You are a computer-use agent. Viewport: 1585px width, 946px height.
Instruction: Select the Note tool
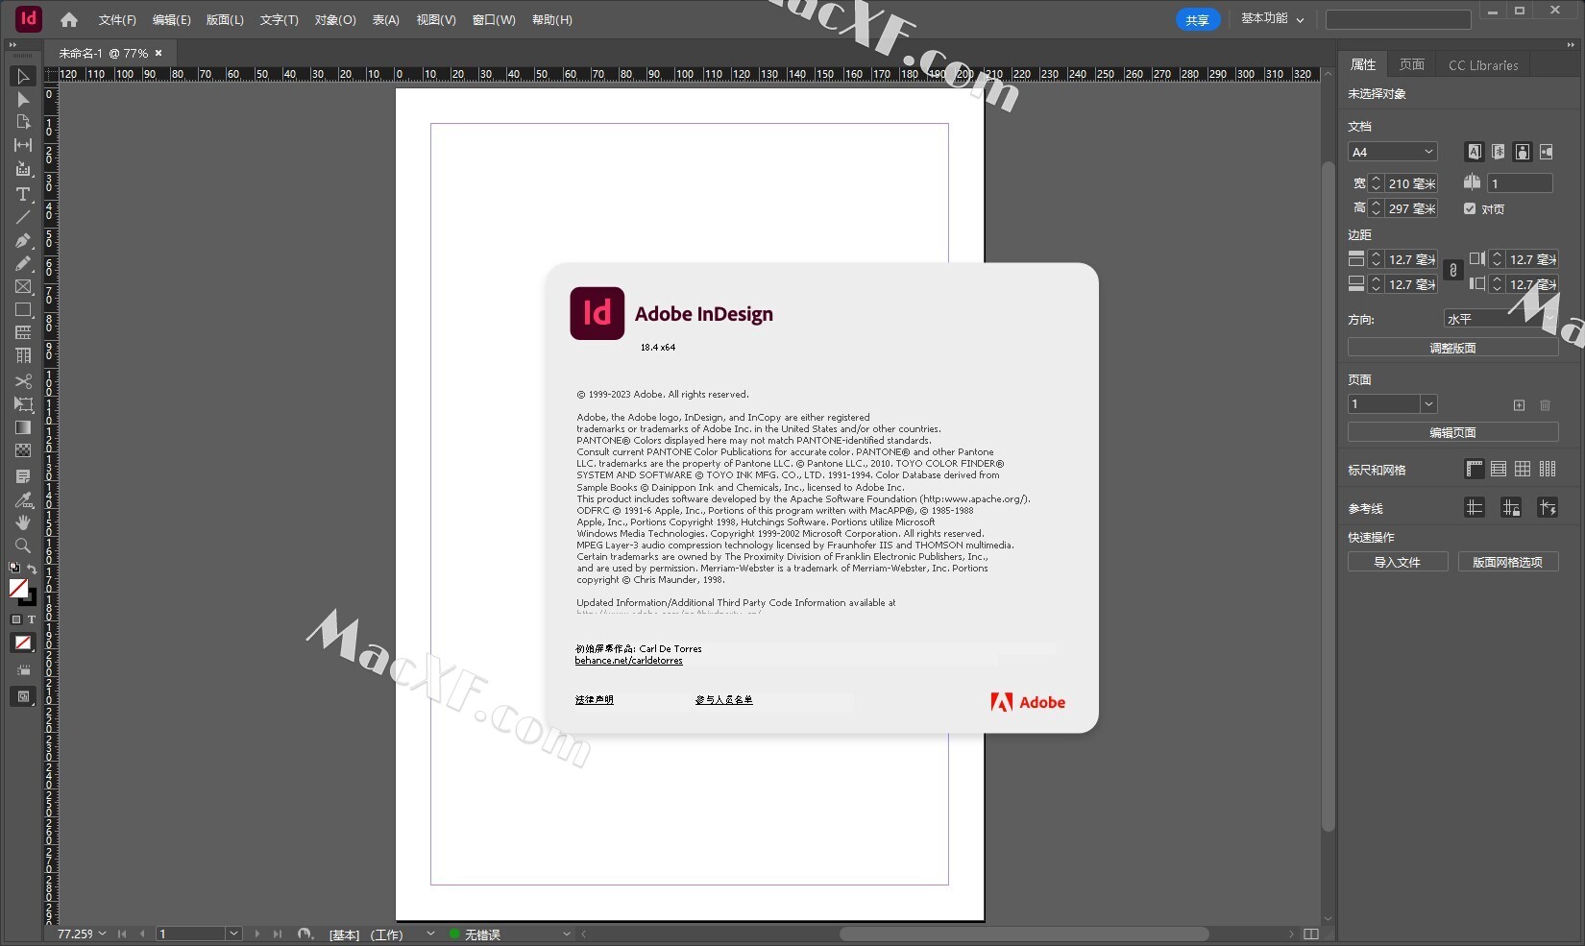23,476
